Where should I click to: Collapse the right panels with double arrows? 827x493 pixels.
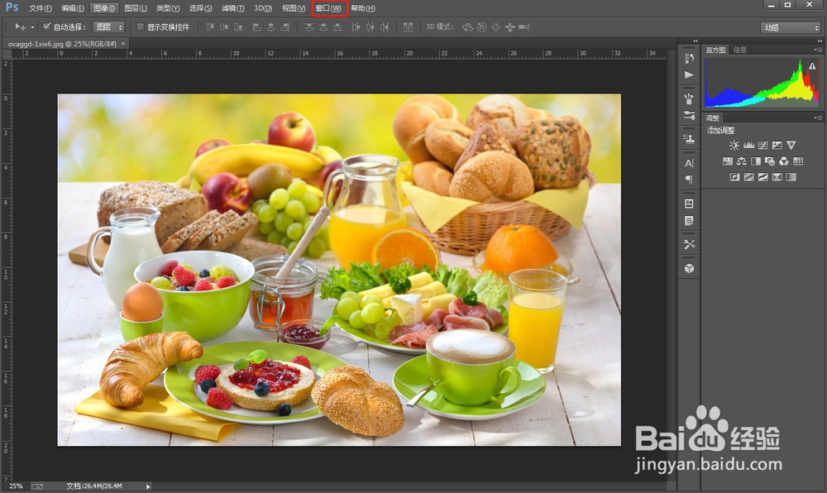819,41
